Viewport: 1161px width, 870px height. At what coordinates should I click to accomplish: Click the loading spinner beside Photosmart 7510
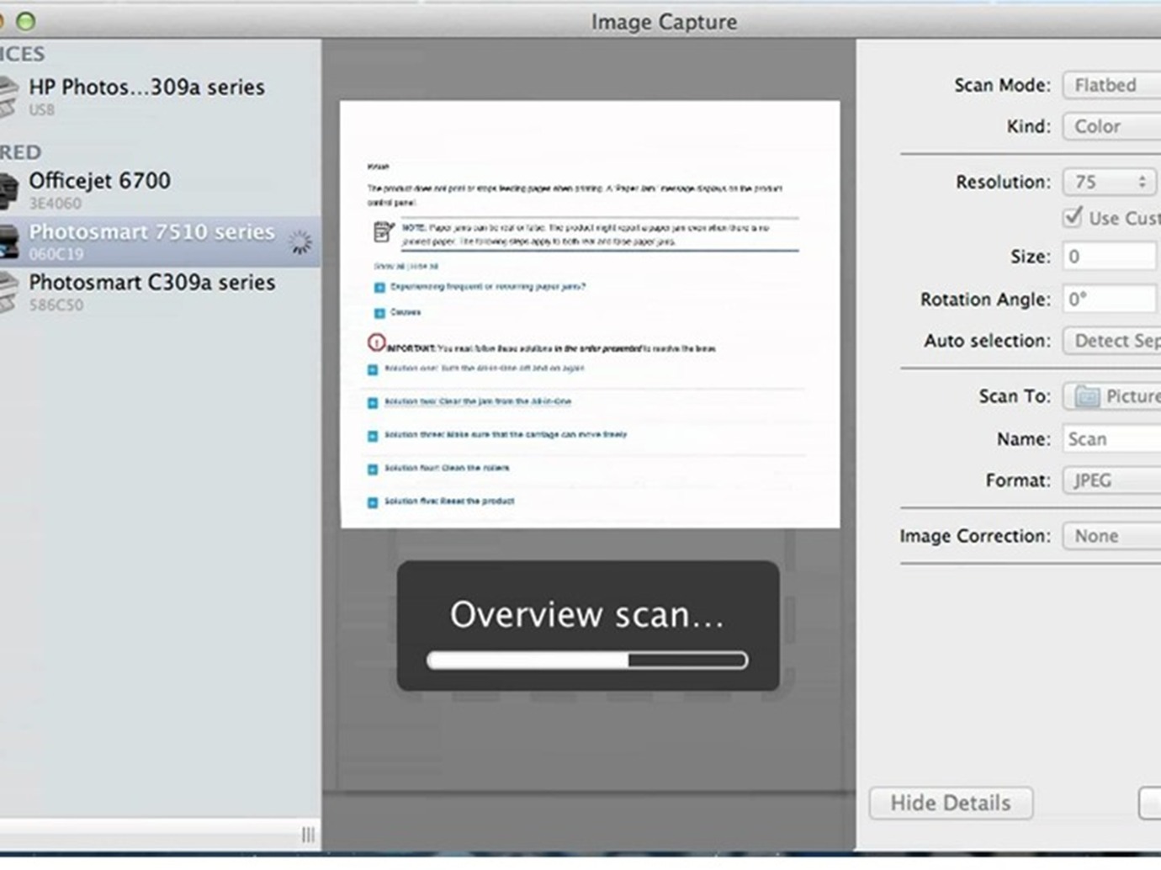point(300,242)
